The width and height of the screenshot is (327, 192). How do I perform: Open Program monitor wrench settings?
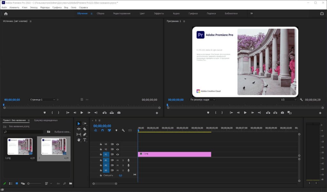tap(301, 100)
